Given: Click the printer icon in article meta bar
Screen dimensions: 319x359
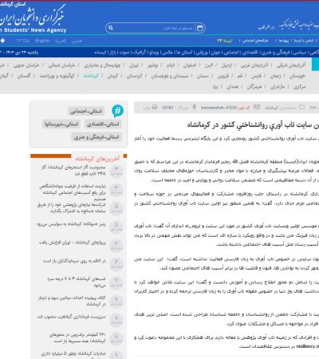Looking at the screenshot, I should tap(155, 107).
